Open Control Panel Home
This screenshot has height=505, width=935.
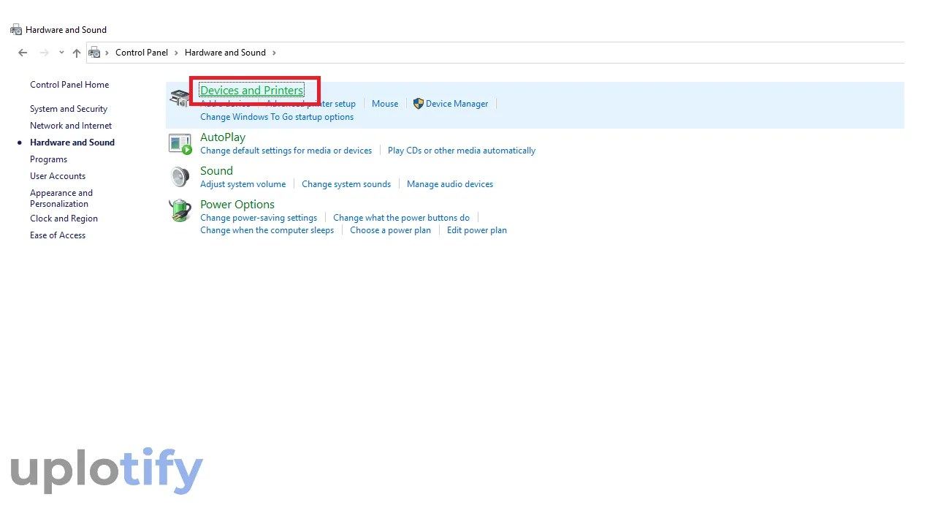pyautogui.click(x=69, y=85)
